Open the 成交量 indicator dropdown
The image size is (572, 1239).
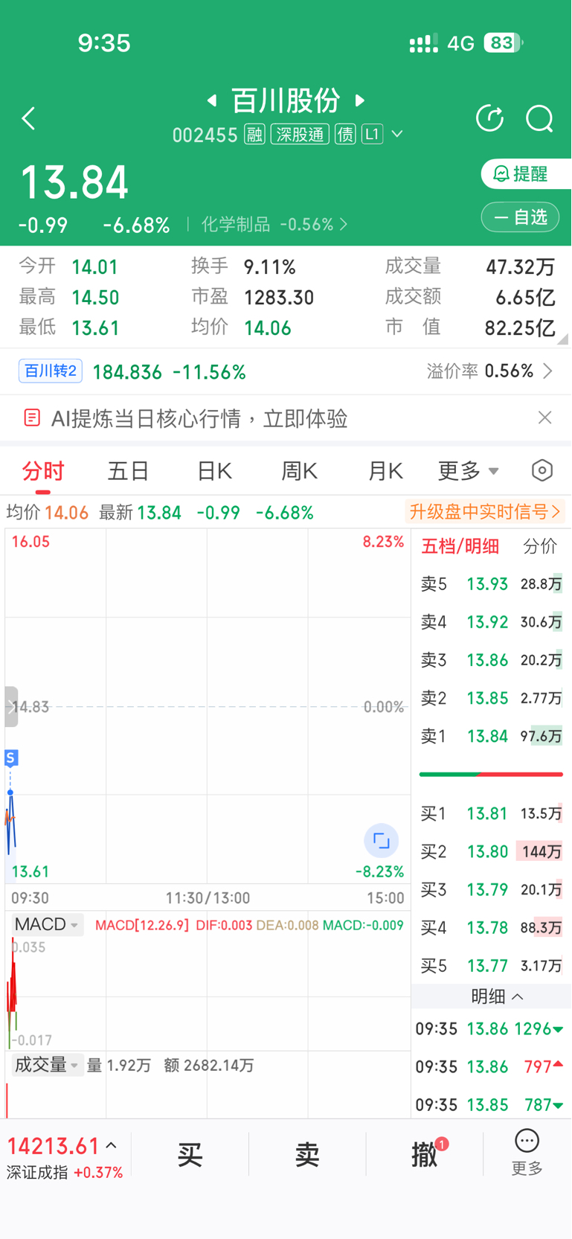tap(47, 1065)
